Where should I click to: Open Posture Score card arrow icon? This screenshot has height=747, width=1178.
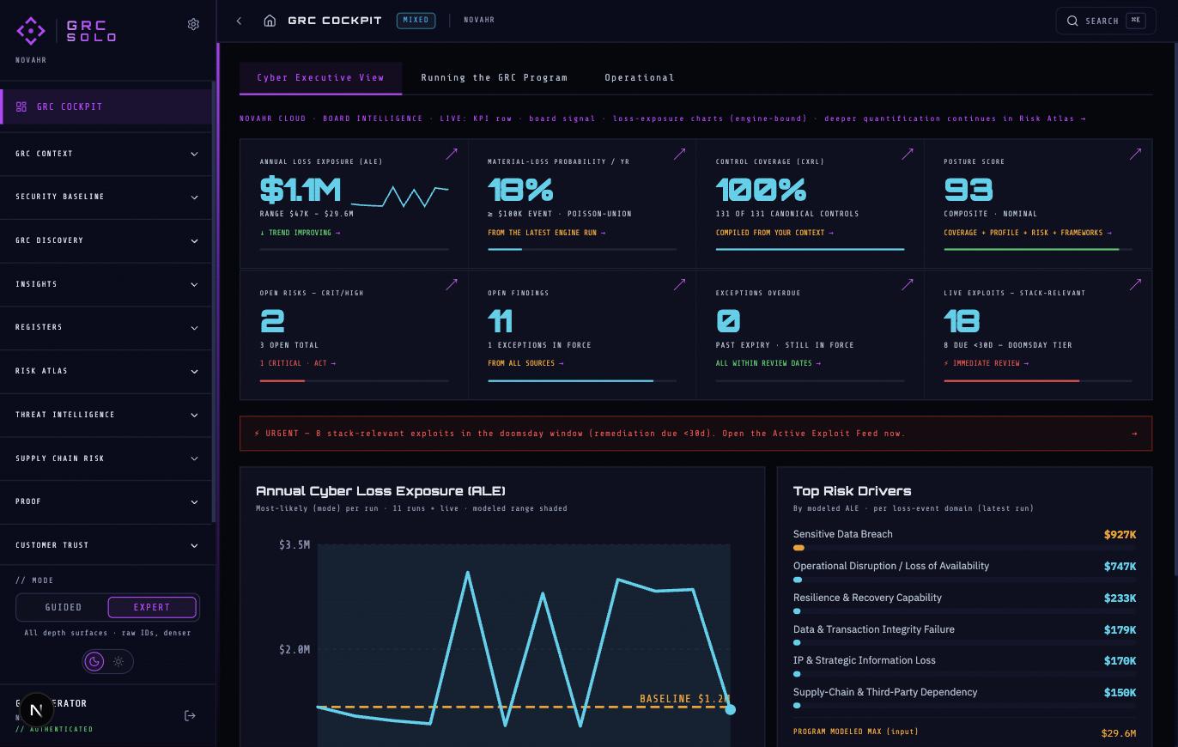pos(1135,154)
